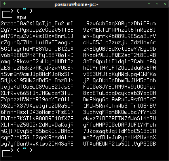The width and height of the screenshot is (169, 161).
Task: Click the line beginning with 6FnHhAsx
Action: [x=37, y=112]
